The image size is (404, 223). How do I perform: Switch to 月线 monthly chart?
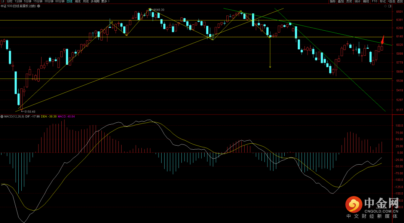[x=86, y=1]
